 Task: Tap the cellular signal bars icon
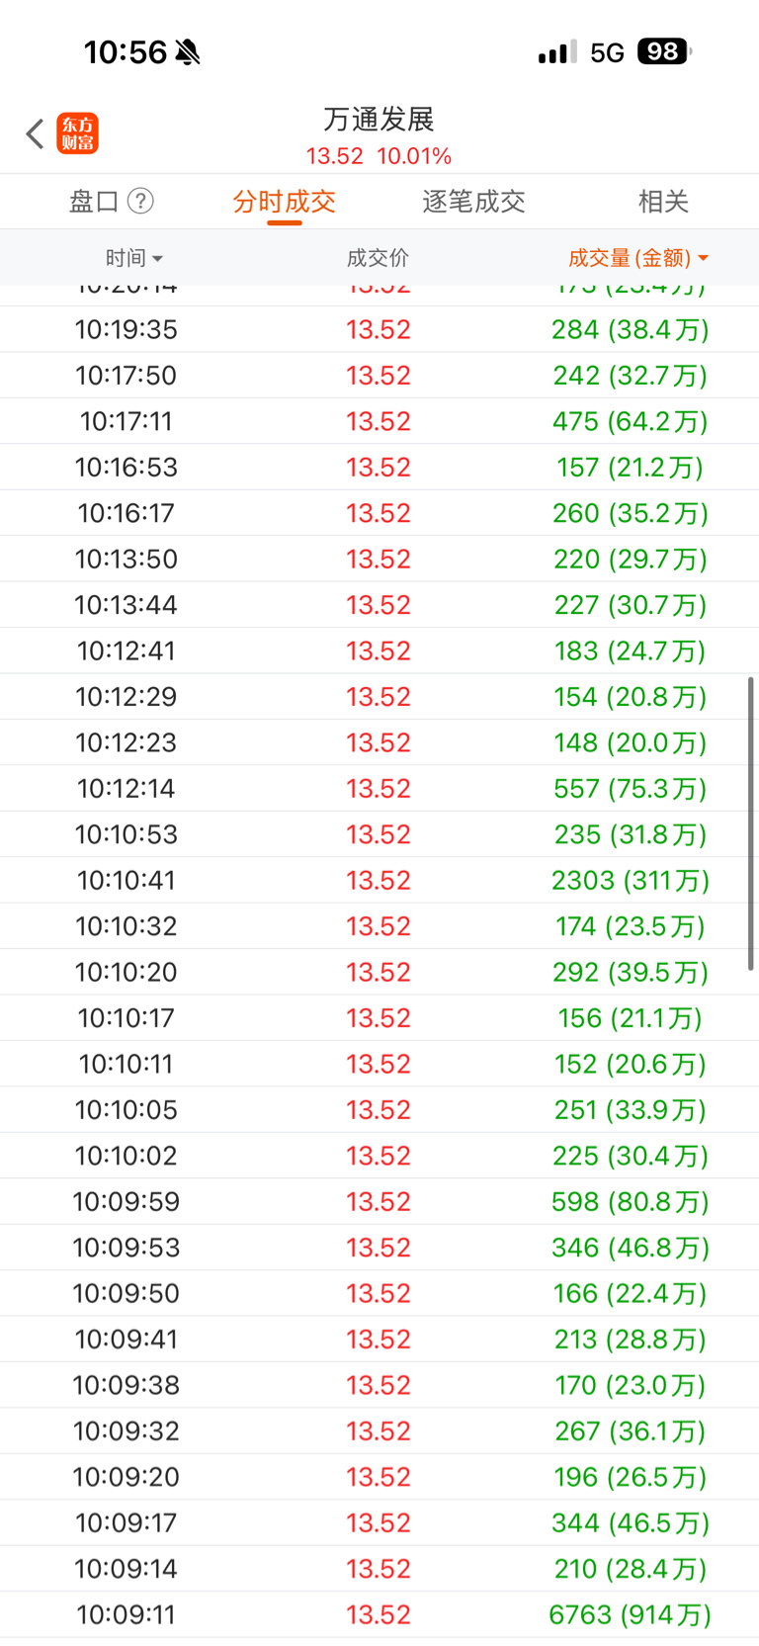[557, 52]
